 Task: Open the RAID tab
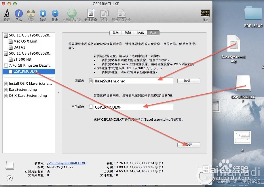pyautogui.click(x=140, y=33)
